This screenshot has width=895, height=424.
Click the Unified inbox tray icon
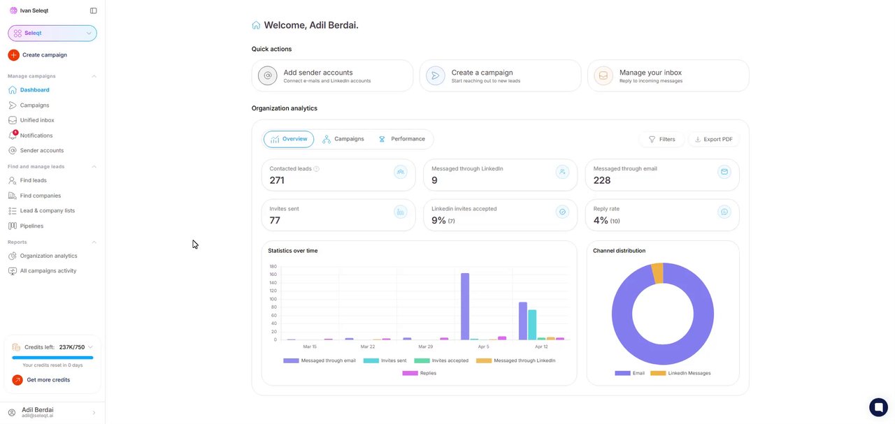13,120
